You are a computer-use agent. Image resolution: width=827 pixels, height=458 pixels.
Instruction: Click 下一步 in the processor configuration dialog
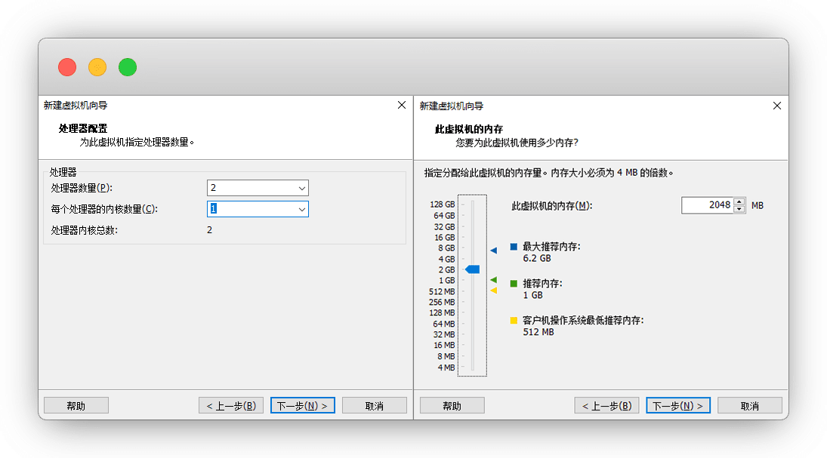(x=302, y=405)
